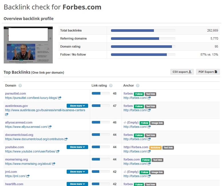Open external link icon after allyoucanread.com URL
This screenshot has height=186, width=224.
(50, 127)
